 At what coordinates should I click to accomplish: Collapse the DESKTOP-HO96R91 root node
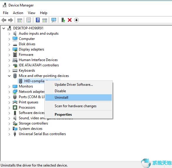click(x=4, y=28)
